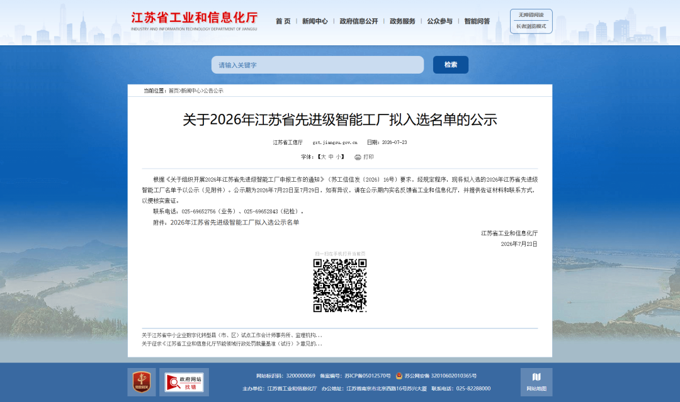
Task: Go to 新闻中心 in the breadcrumb
Action: click(x=191, y=91)
